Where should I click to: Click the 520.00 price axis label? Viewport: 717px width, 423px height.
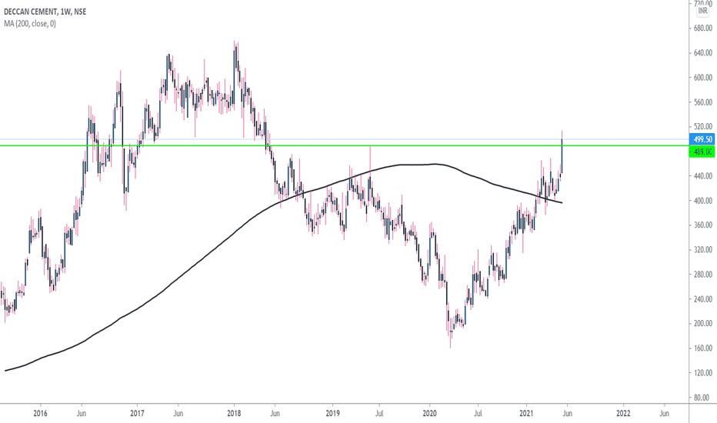[703, 127]
